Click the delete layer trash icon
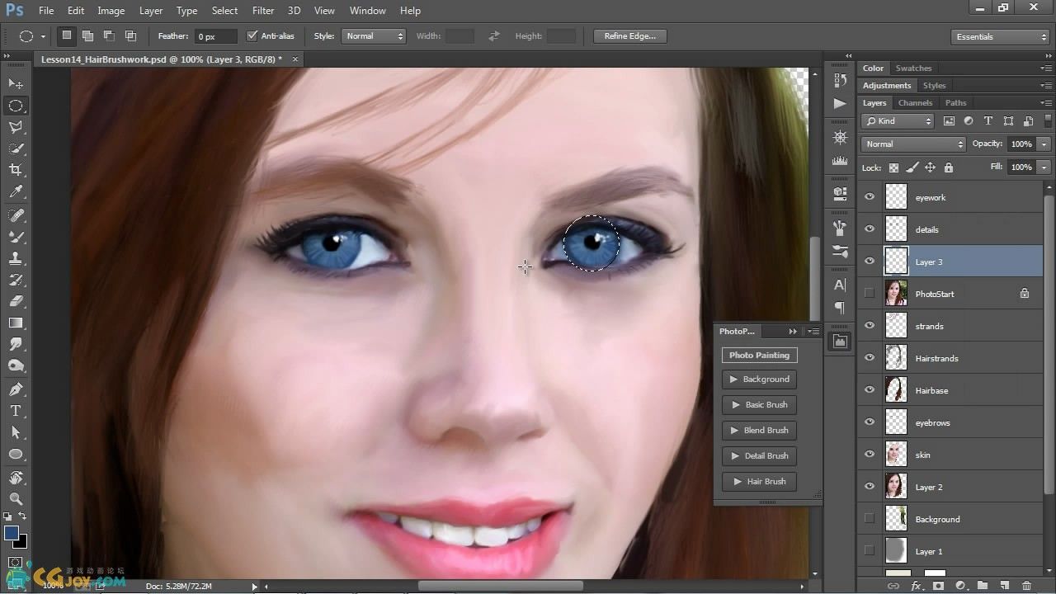 1026,586
